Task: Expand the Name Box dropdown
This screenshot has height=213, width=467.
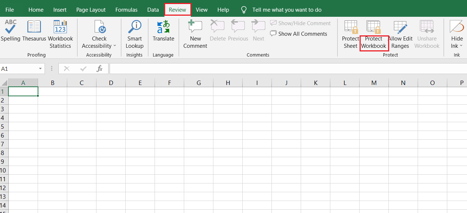Action: point(40,69)
